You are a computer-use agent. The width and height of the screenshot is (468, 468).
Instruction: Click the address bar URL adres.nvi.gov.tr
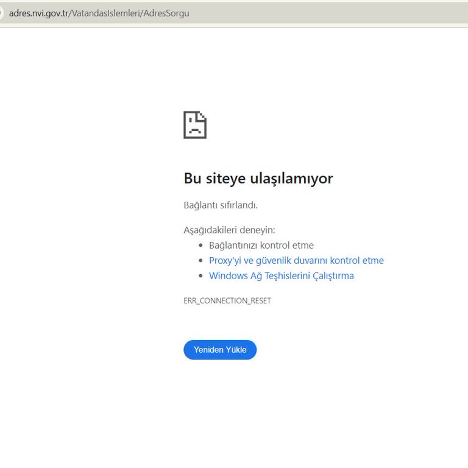[x=99, y=13]
